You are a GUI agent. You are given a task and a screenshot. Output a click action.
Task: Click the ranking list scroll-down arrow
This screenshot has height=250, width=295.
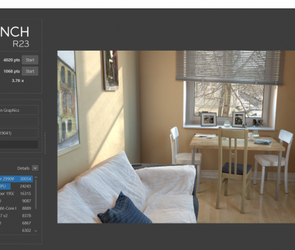click(36, 231)
